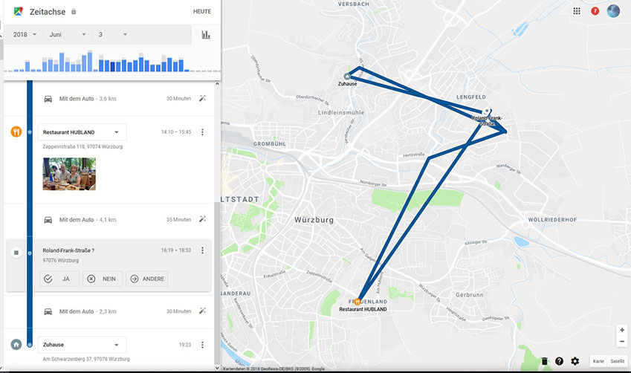This screenshot has width=631, height=373.
Task: Click the time range 16:19 – 18:53
Action: [x=176, y=250]
